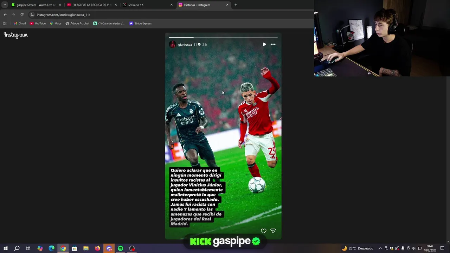The width and height of the screenshot is (450, 253).
Task: Click the safely remove USB tray icon
Action: tap(386, 248)
